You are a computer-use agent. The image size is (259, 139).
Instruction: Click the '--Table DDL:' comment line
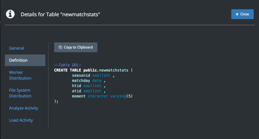pyautogui.click(x=67, y=65)
